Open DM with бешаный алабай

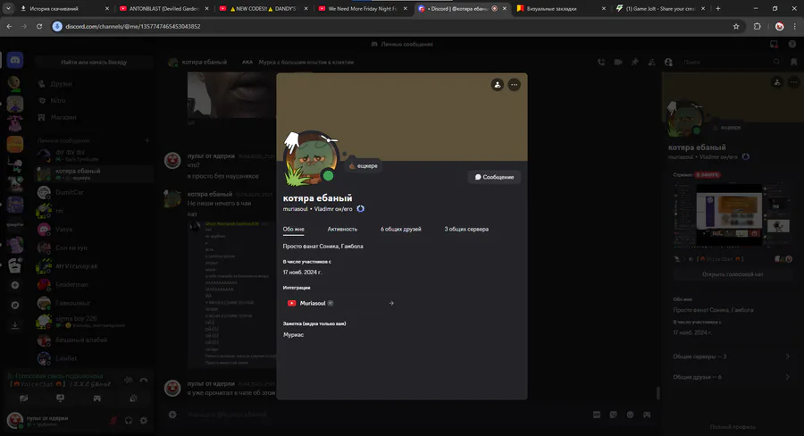pos(94,340)
